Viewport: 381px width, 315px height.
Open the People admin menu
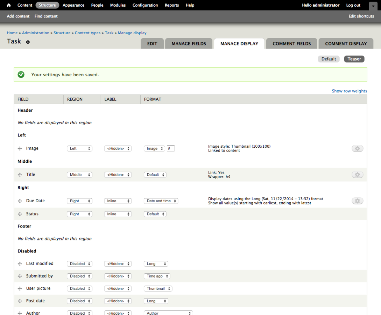pyautogui.click(x=97, y=5)
